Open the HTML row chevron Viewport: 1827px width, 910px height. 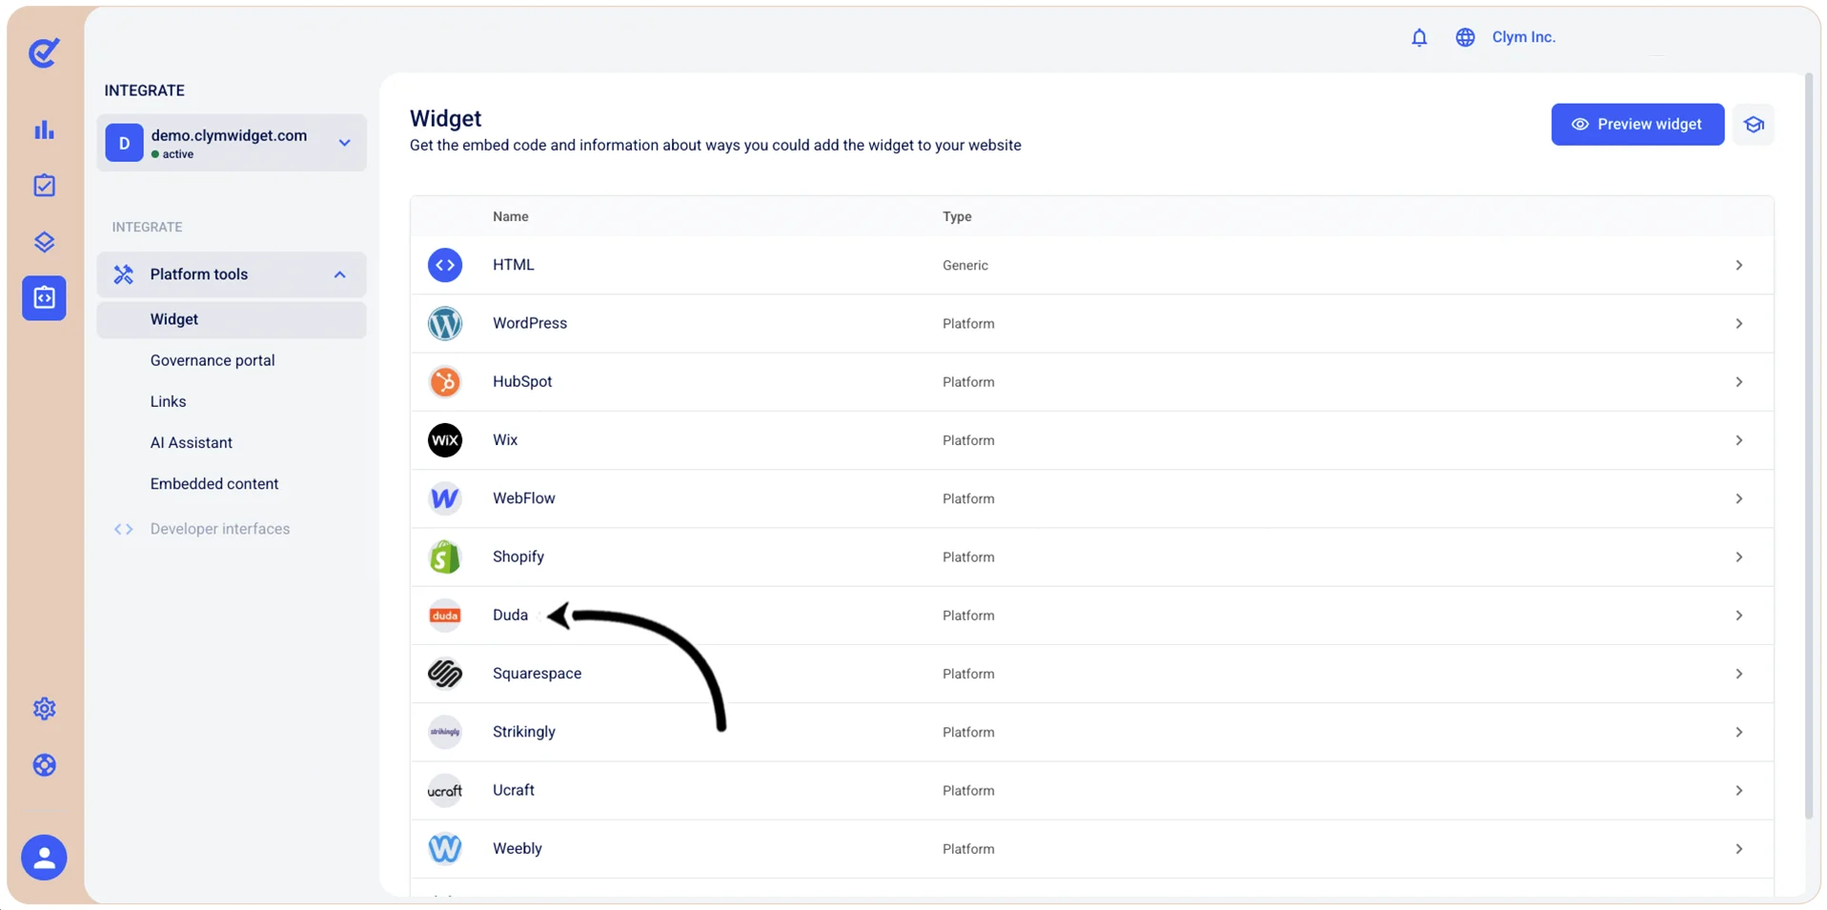pyautogui.click(x=1738, y=265)
